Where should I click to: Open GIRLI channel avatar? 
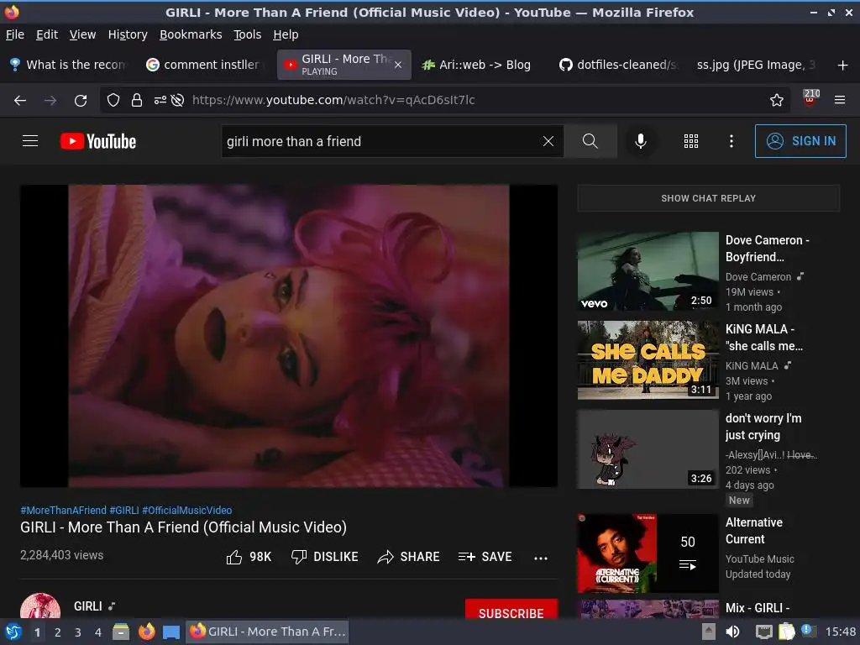40,606
